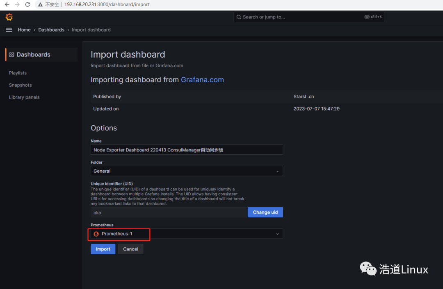Viewport: 443px width, 289px height.
Task: Click the Dashboards grid icon in sidebar
Action: [11, 55]
